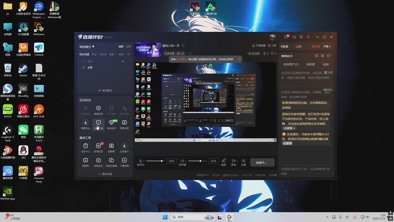Click the taskbar search box

pos(193,217)
